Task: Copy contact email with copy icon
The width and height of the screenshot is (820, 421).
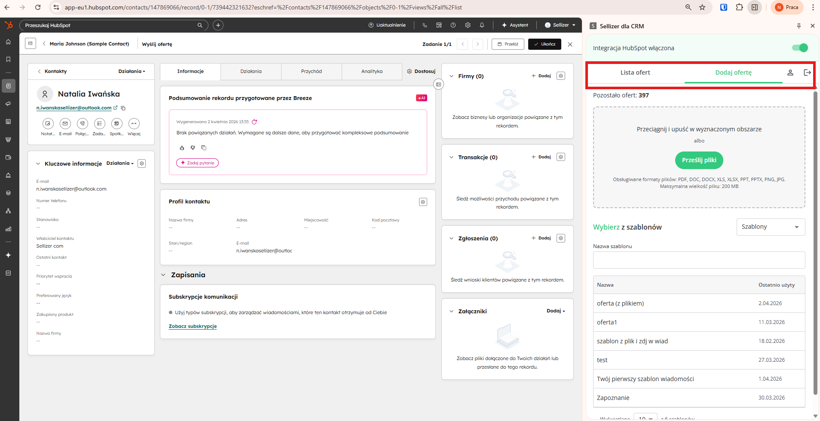Action: (x=123, y=108)
